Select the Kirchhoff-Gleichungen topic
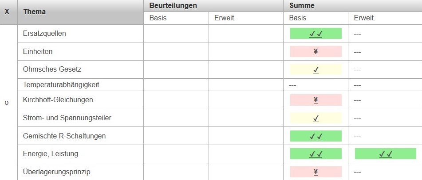 coord(58,100)
